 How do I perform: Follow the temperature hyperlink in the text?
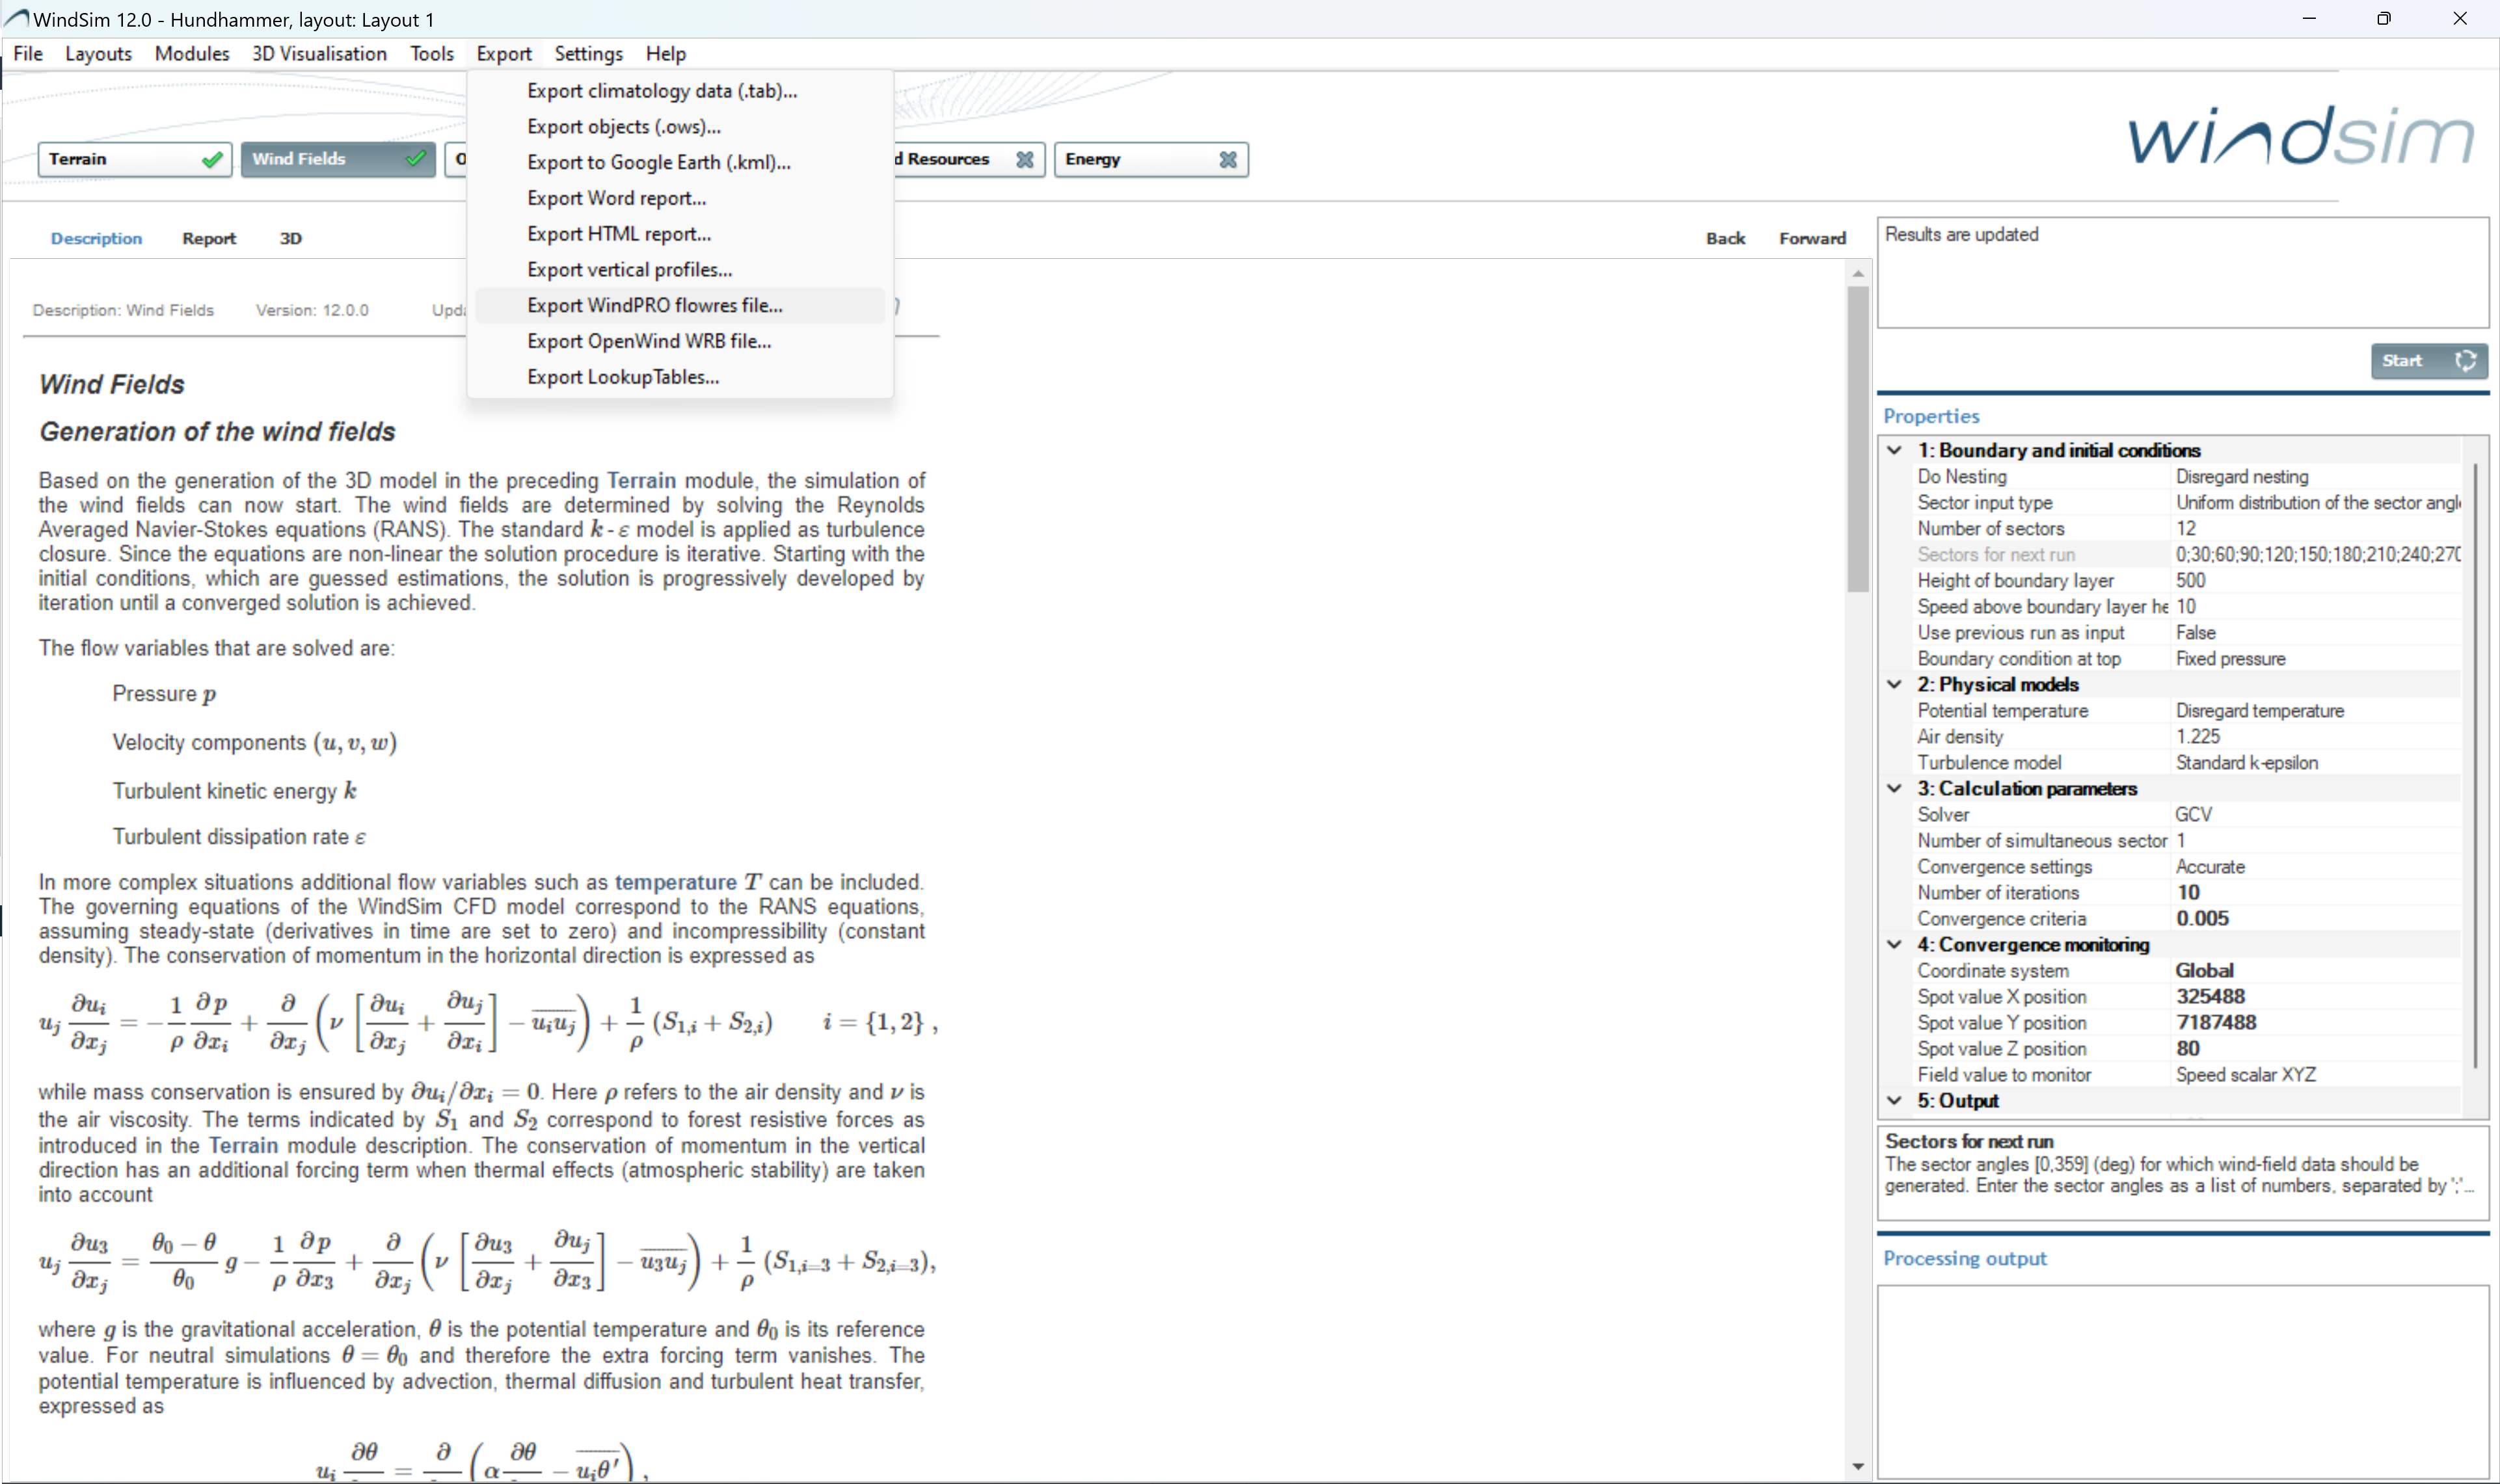pyautogui.click(x=675, y=883)
